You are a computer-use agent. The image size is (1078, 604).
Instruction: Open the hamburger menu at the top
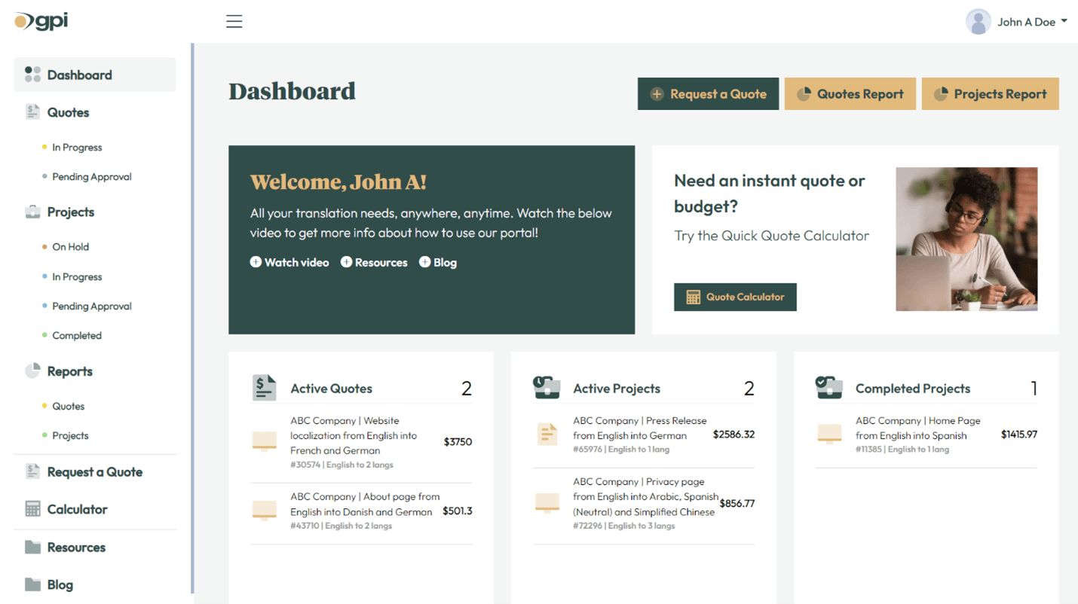[234, 21]
